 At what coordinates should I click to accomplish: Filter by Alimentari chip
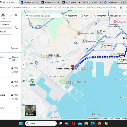click(100, 16)
